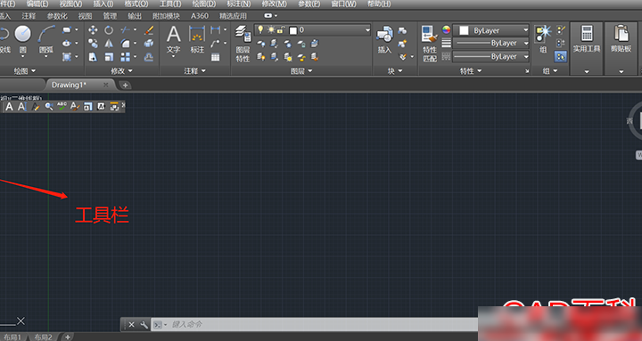This screenshot has height=341, width=642.
Task: Open the Window (窗口) menu
Action: pyautogui.click(x=343, y=4)
